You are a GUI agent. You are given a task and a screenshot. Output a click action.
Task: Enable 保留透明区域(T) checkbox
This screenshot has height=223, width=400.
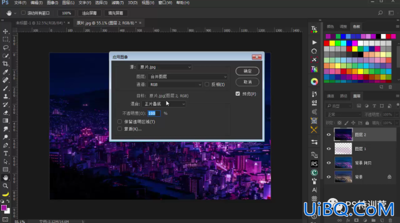pos(120,122)
